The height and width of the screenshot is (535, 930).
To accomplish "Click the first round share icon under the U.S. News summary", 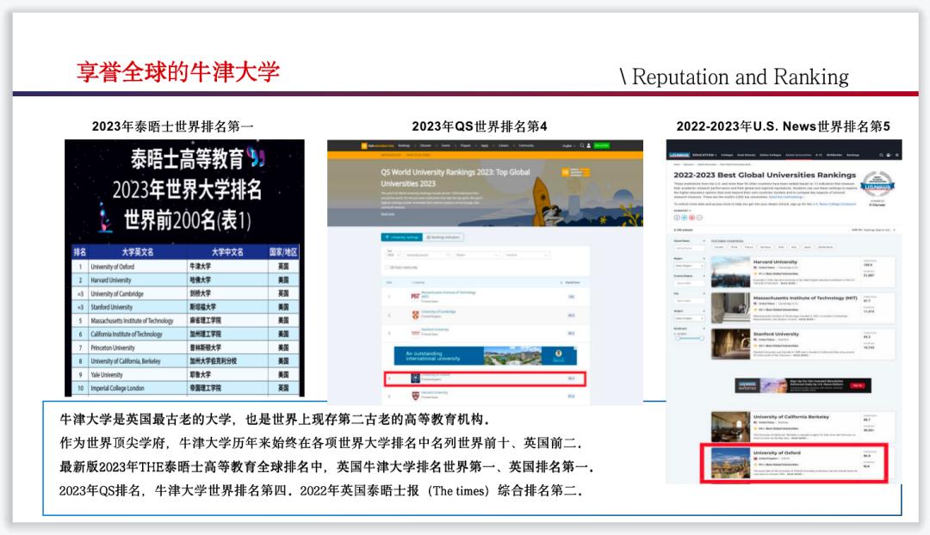I will [677, 218].
